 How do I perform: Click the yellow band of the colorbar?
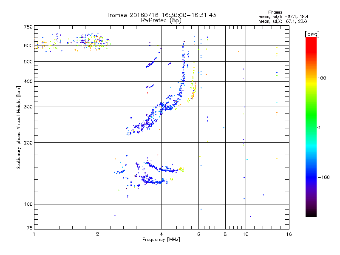[x=311, y=83]
